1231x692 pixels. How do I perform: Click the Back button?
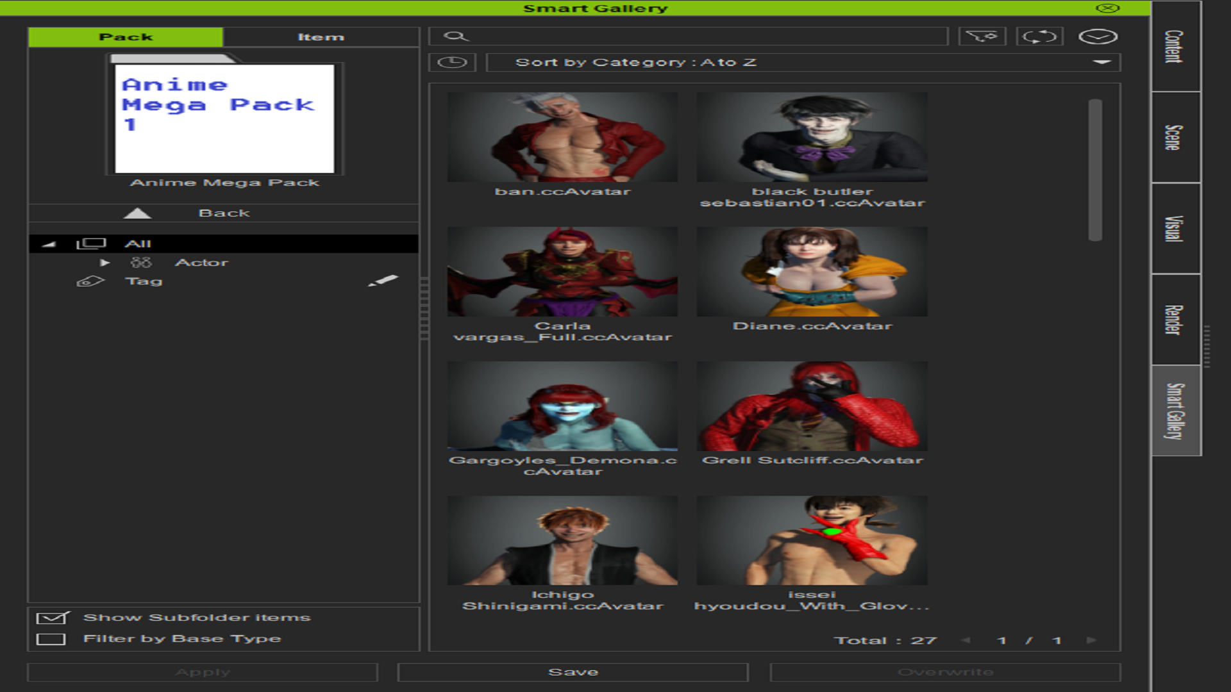coord(224,213)
